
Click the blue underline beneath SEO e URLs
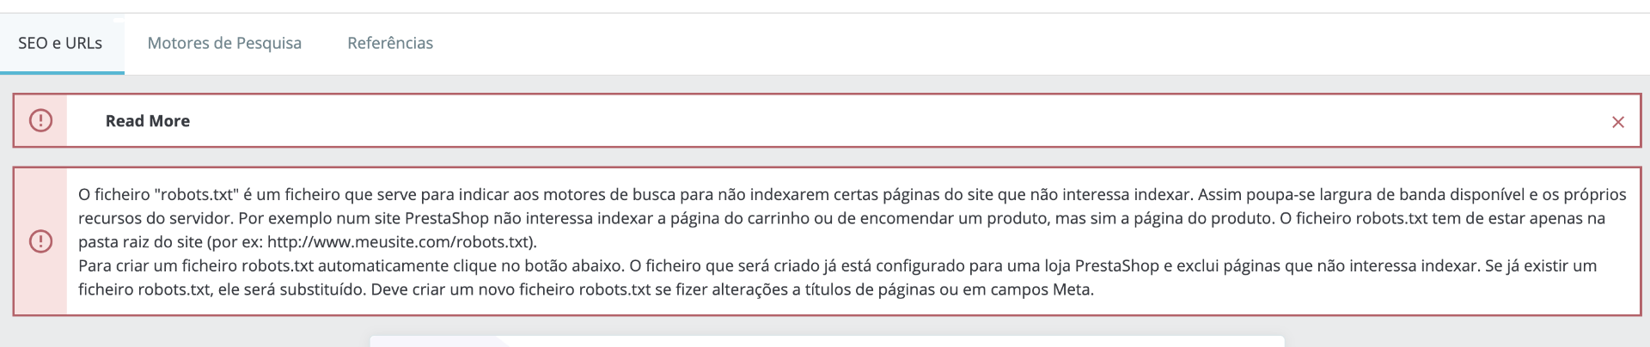[x=62, y=72]
